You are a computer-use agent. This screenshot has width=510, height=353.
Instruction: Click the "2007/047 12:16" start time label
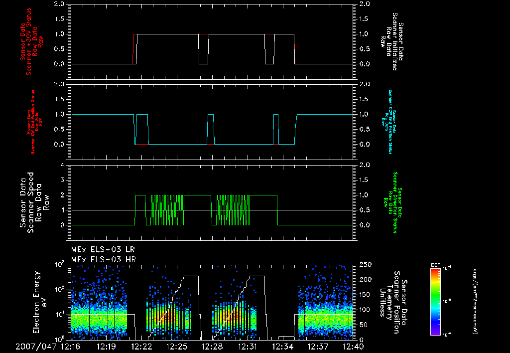click(48, 347)
